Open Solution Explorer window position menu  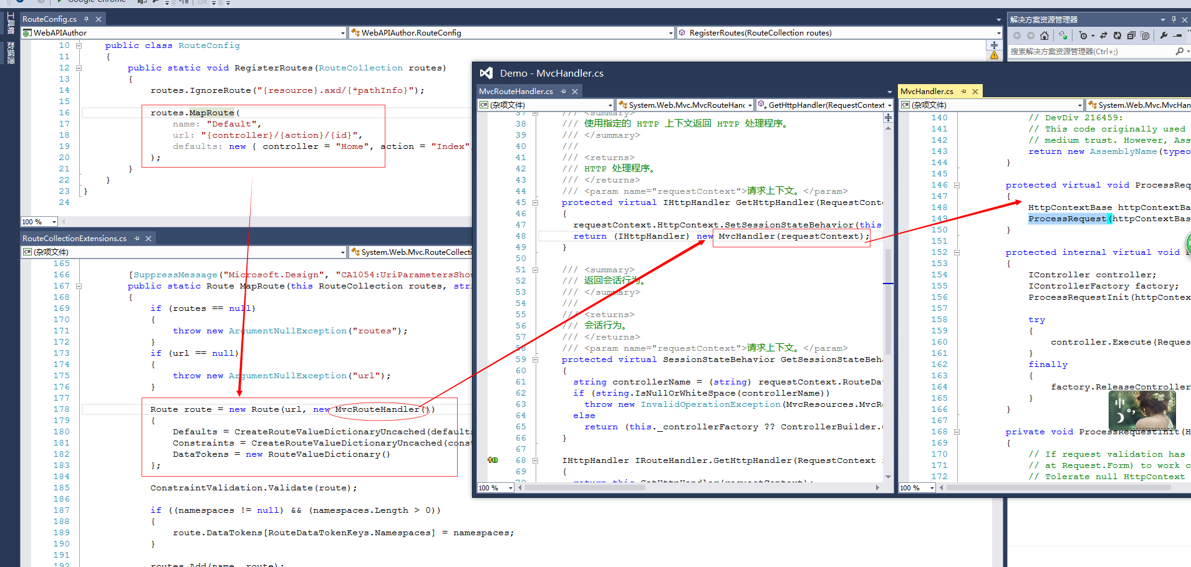(x=1163, y=20)
